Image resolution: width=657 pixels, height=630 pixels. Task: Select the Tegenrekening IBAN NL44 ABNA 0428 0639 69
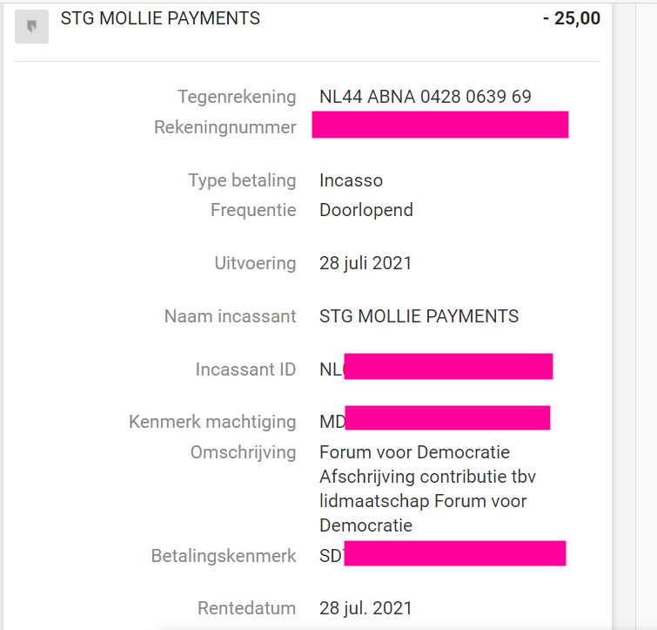(x=426, y=97)
